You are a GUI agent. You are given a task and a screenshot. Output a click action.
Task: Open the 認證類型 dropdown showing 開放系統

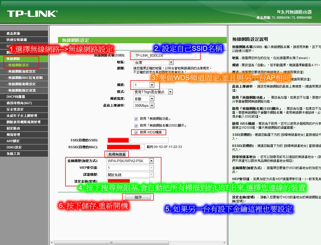[x=130, y=175]
